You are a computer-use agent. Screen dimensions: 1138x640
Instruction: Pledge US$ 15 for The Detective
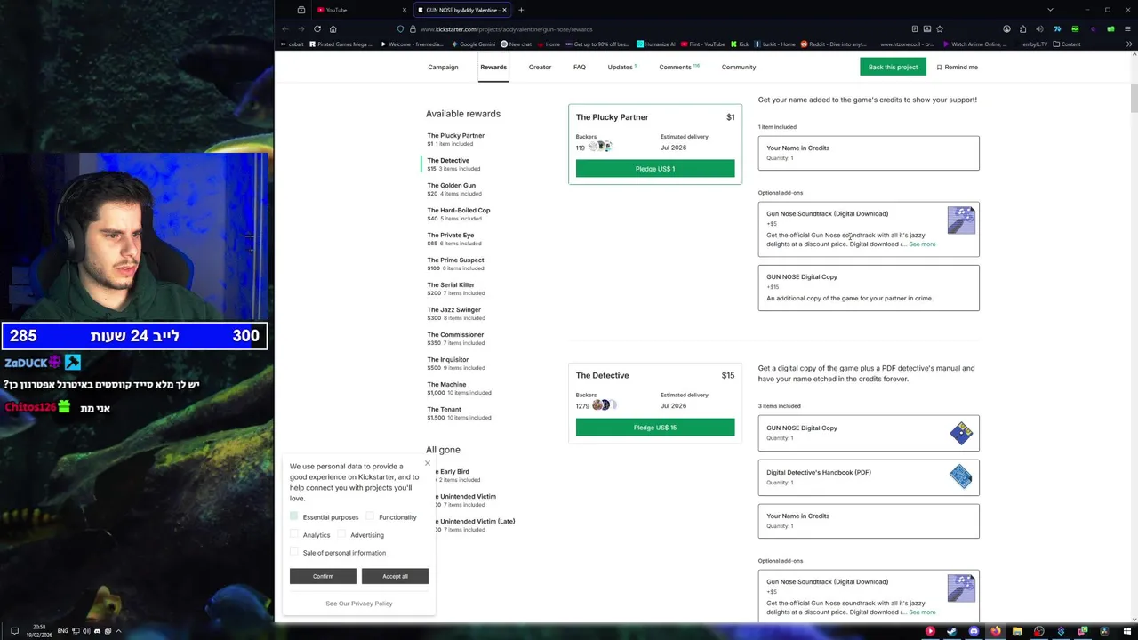pyautogui.click(x=655, y=428)
